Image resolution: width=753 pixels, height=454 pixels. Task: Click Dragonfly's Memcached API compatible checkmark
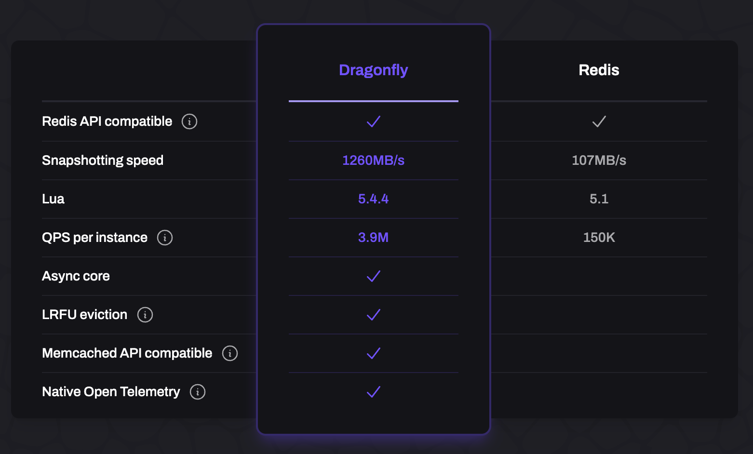(374, 353)
